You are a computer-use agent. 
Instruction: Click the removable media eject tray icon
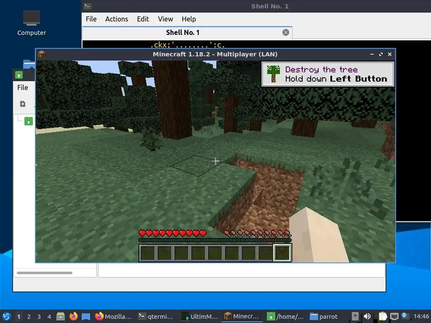[355, 316]
